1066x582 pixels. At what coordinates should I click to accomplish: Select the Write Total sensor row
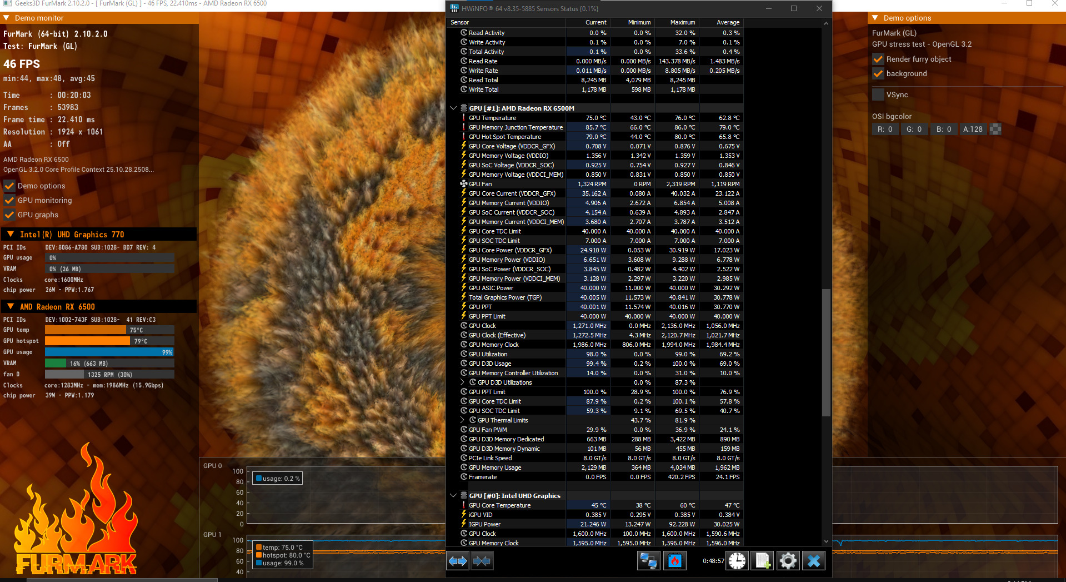point(595,89)
